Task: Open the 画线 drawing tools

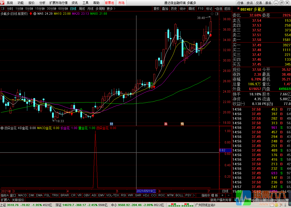Action: pos(191,9)
